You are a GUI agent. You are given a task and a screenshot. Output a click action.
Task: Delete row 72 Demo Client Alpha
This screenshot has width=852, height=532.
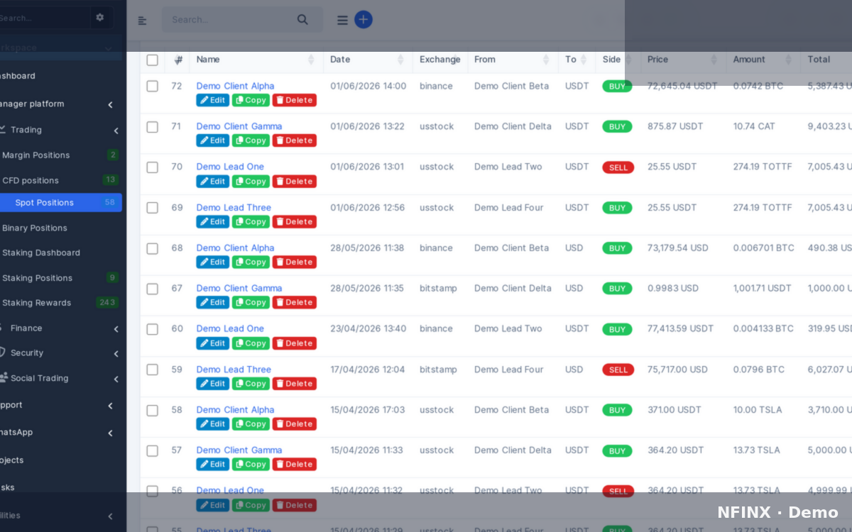[x=295, y=100]
